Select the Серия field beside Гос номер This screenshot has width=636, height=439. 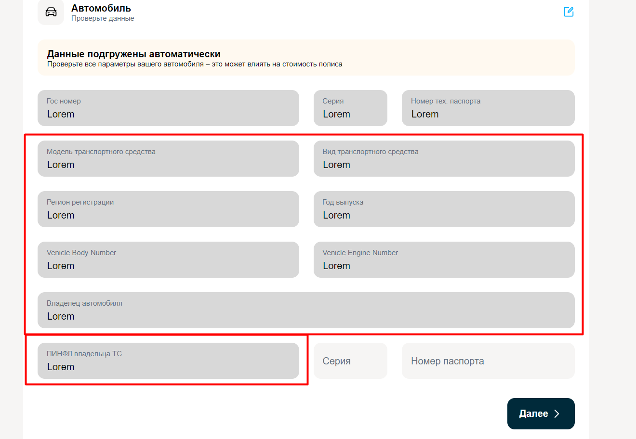pos(350,108)
